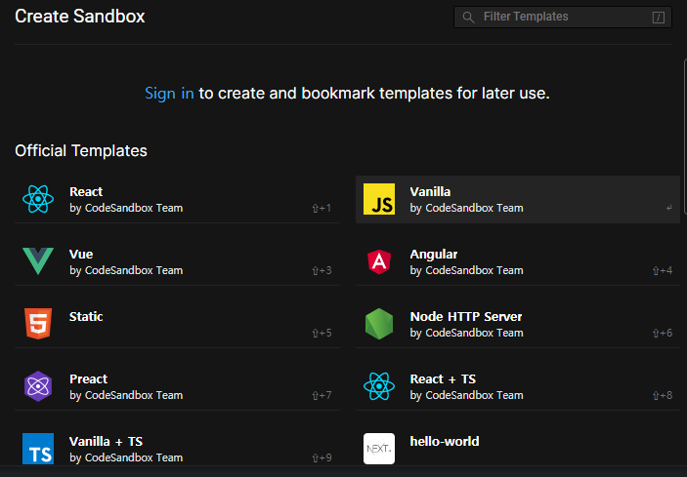Choose the Node HTTP Server title
This screenshot has height=477, width=687.
pyautogui.click(x=466, y=317)
